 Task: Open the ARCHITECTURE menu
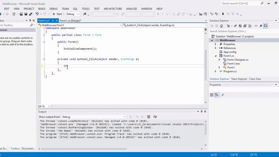pyautogui.click(x=113, y=9)
